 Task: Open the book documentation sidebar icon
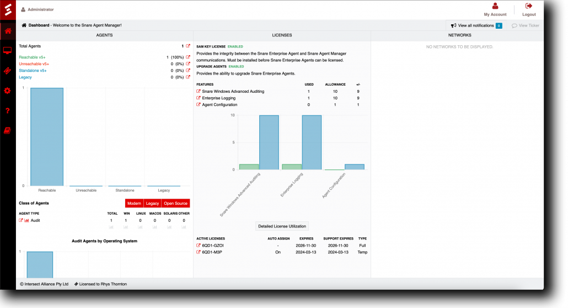7,131
